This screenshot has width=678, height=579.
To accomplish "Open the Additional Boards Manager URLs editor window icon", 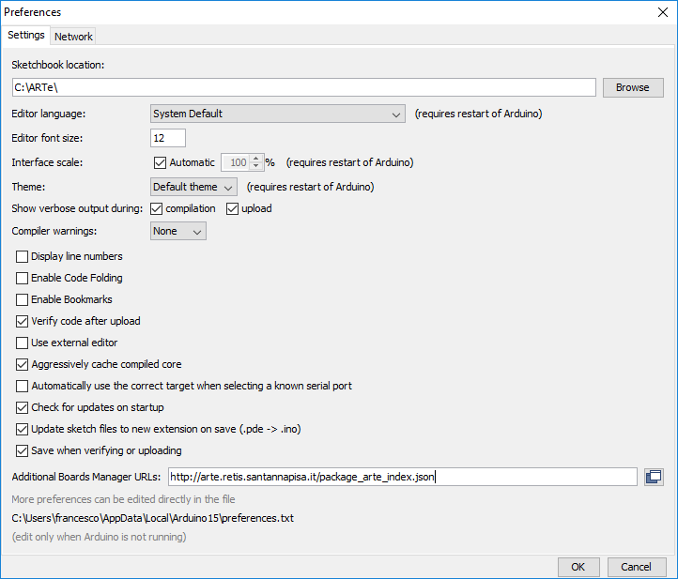I will 654,477.
